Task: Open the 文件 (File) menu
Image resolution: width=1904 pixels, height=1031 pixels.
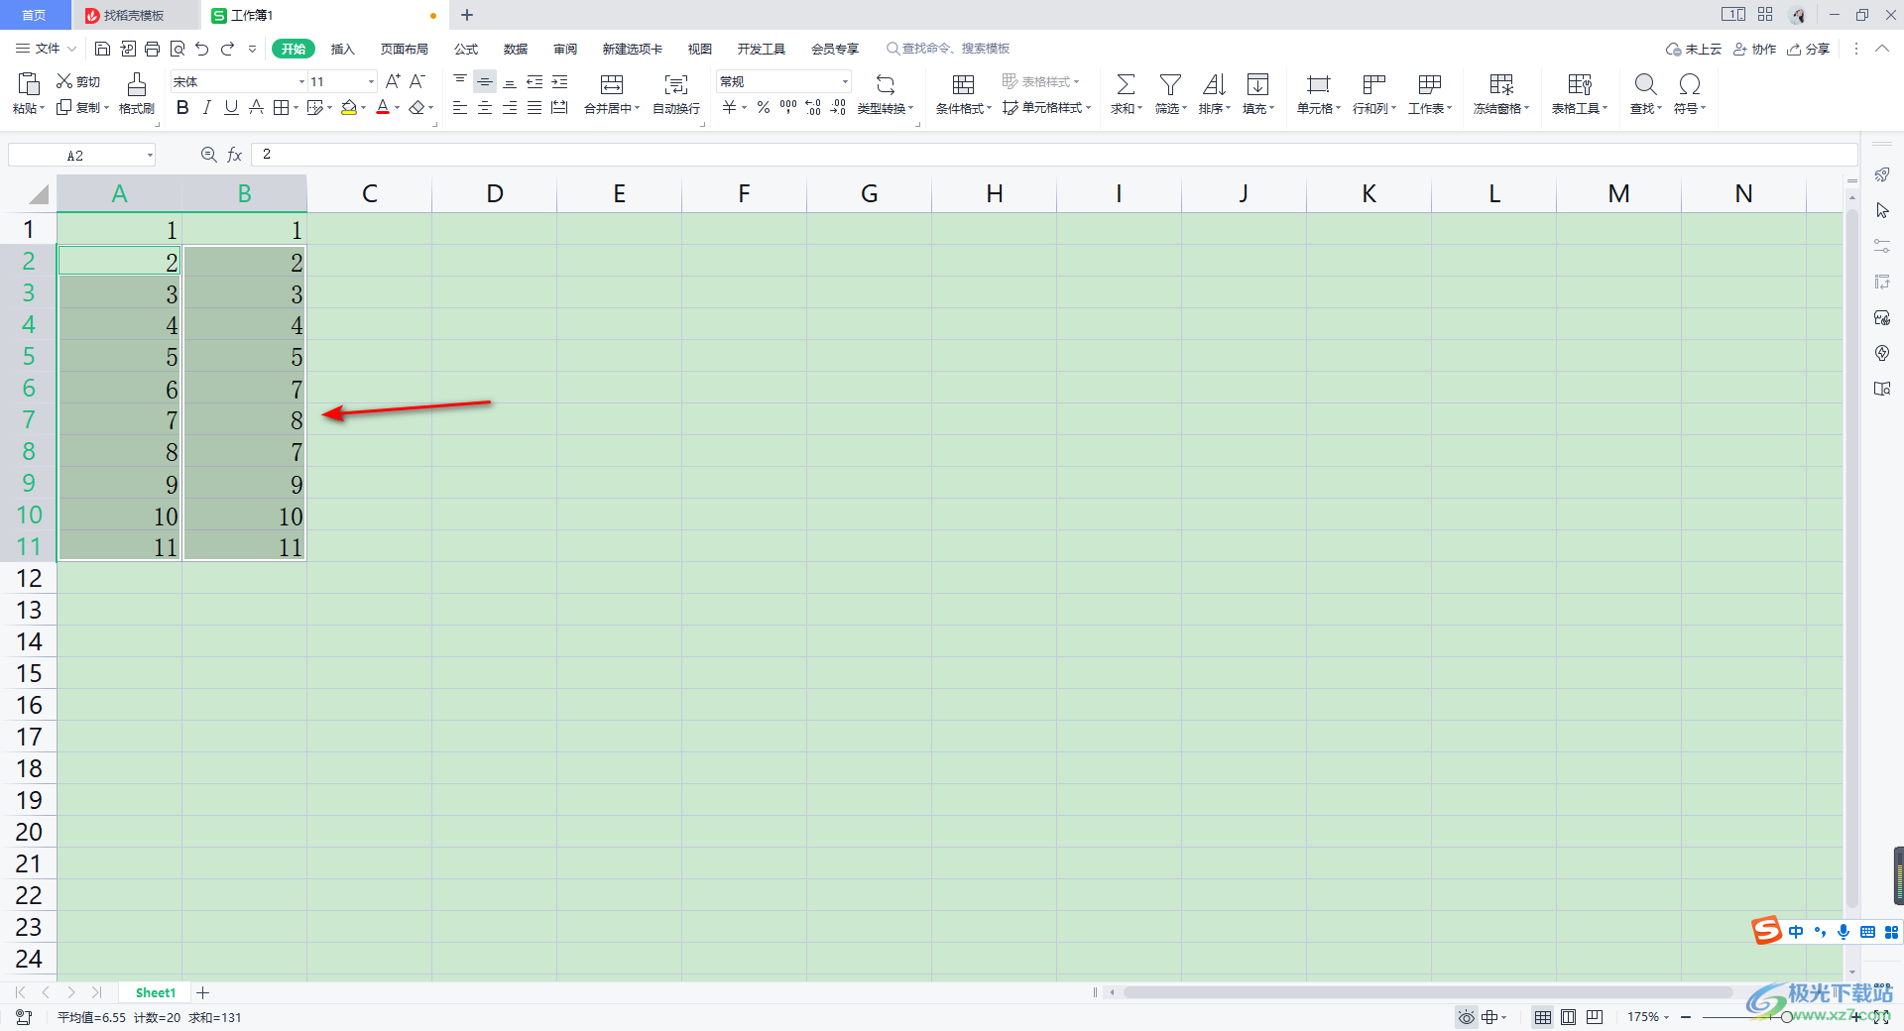Action: tap(46, 49)
